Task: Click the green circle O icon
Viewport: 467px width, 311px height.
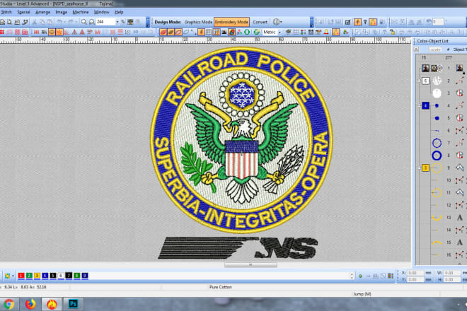Action: 247,32
